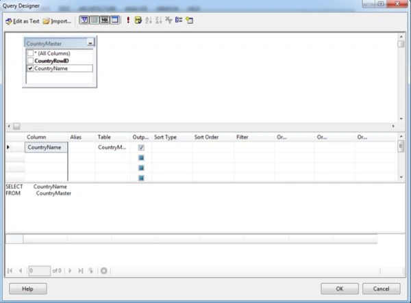This screenshot has height=303, width=411.
Task: Go to next result record
Action: pyautogui.click(x=70, y=271)
